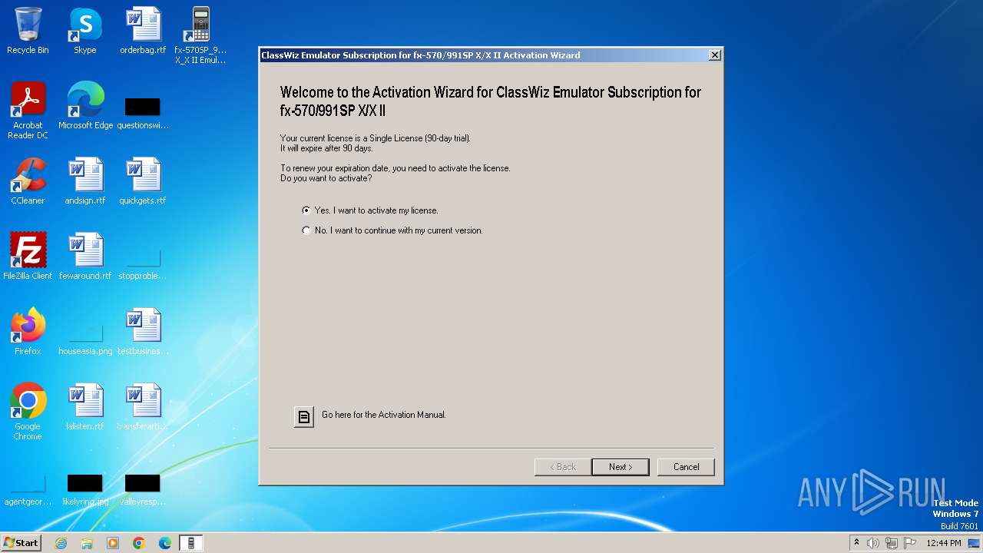983x553 pixels.
Task: Open the network tray icon
Action: tap(892, 543)
